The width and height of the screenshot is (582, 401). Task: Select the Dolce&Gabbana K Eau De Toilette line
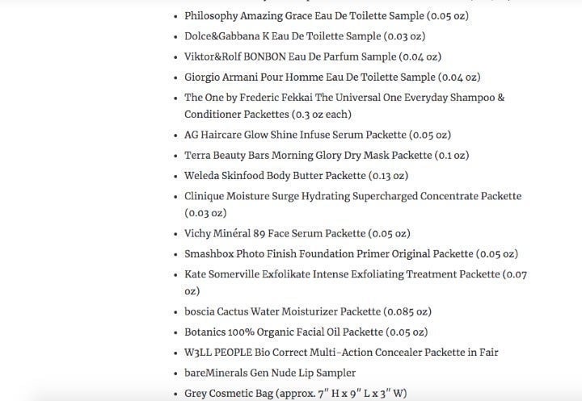pos(305,36)
